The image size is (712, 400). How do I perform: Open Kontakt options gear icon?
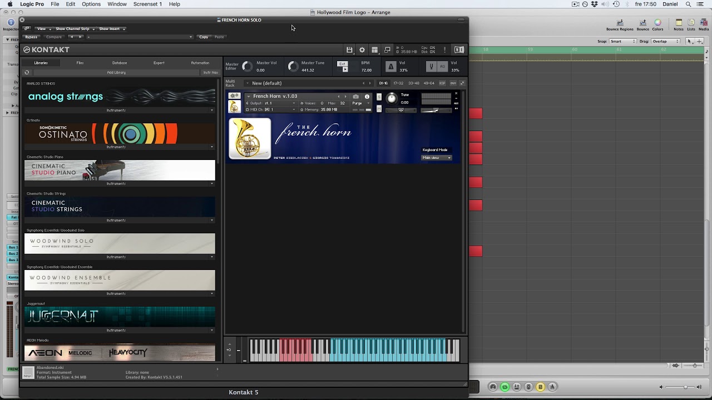pos(362,50)
